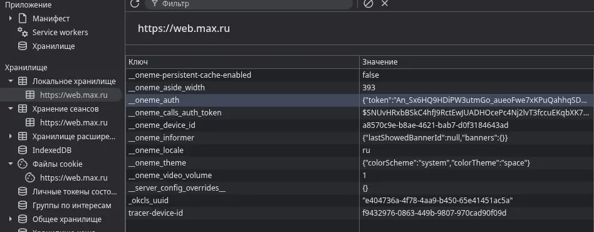Click the Локальное хранилище table icon
The height and width of the screenshot is (232, 594).
23,81
